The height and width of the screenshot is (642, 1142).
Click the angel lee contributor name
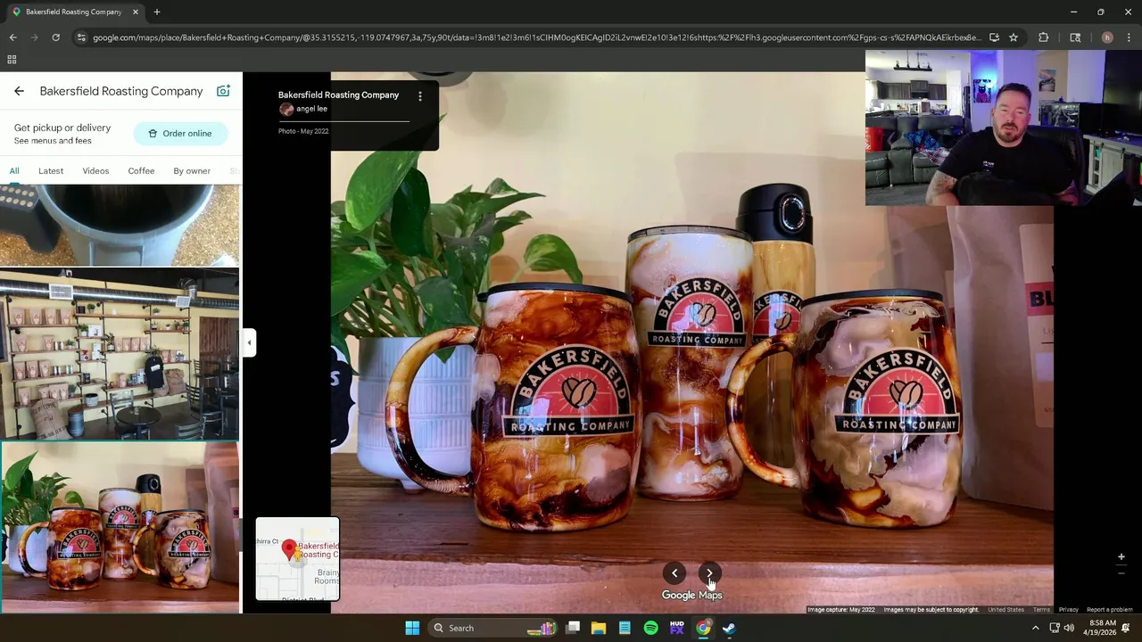[x=311, y=109]
